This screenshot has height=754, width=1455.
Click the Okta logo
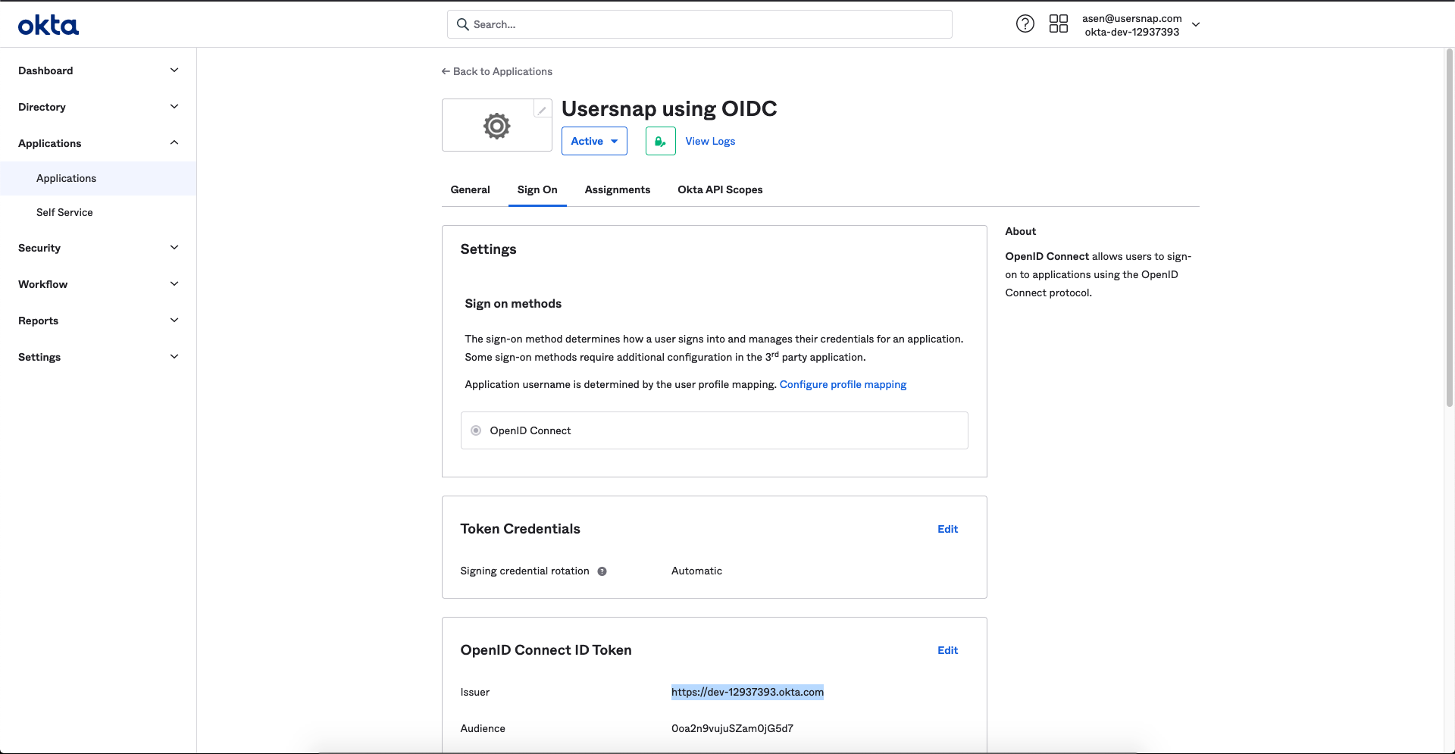pos(48,25)
